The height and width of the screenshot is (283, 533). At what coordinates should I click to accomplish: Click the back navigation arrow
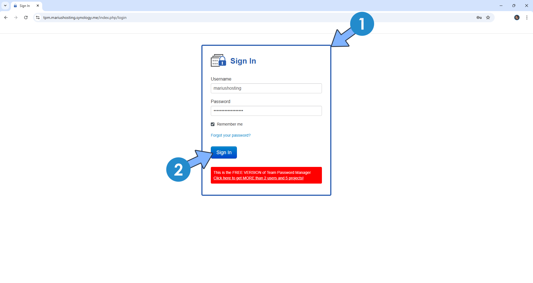pyautogui.click(x=6, y=17)
